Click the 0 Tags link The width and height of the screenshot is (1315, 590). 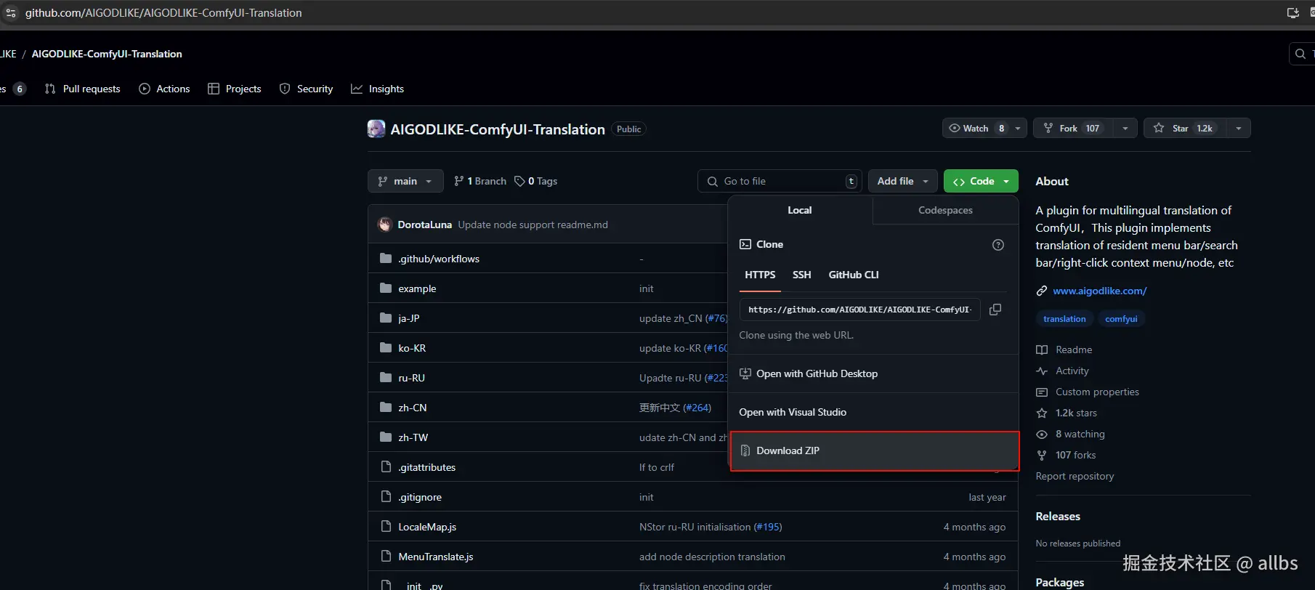[x=536, y=181]
